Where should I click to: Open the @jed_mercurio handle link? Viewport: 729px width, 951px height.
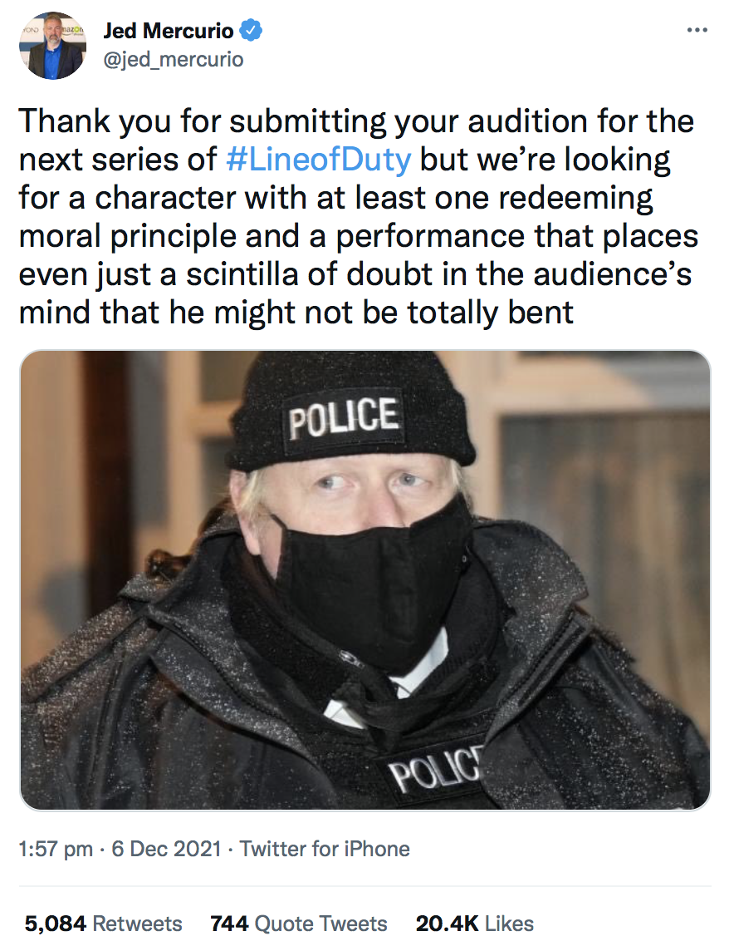click(x=173, y=60)
